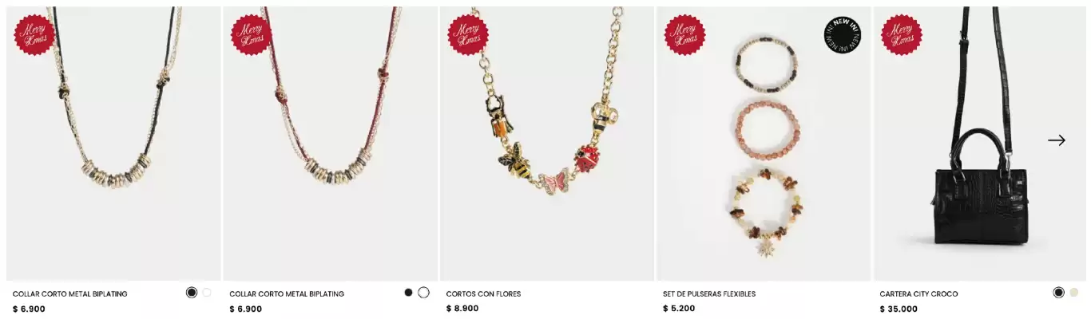
Task: View the black croco handbag image
Action: (980, 144)
